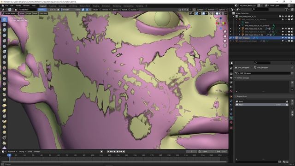
Task: Hide the selected Wrapped object in outliner
Action: pyautogui.click(x=286, y=38)
